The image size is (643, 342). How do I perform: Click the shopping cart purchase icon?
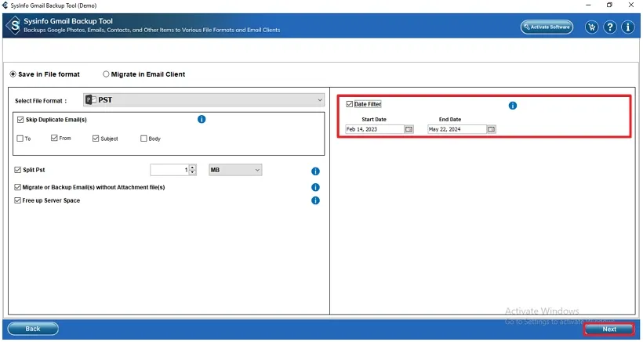coord(591,27)
